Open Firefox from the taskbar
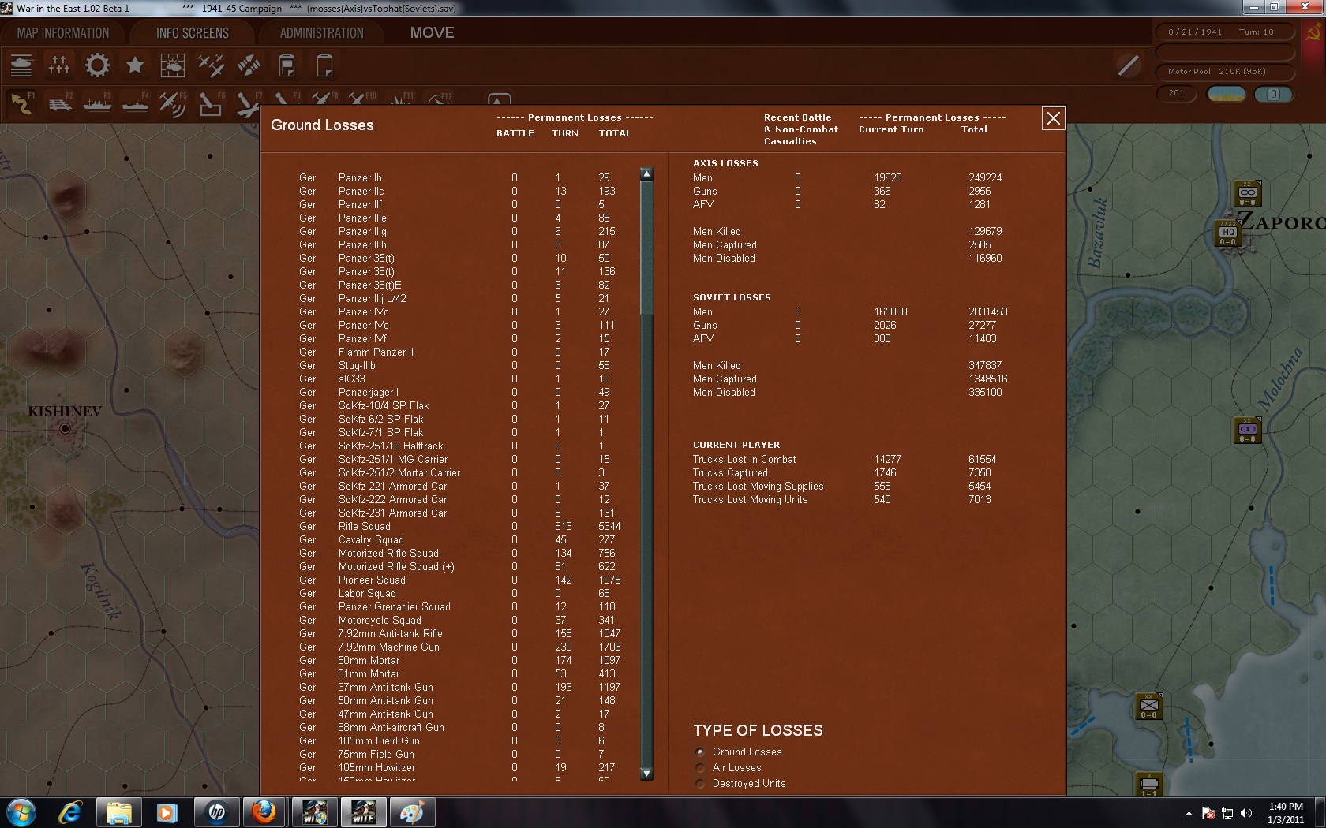This screenshot has width=1326, height=828. pos(264,812)
